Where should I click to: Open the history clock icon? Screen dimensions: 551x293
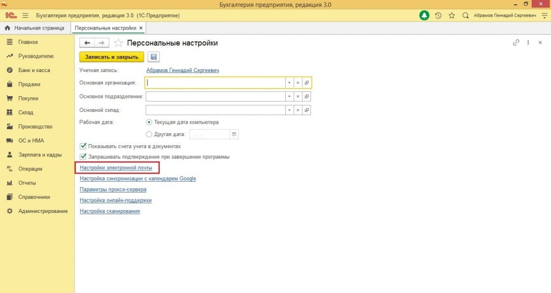(439, 16)
